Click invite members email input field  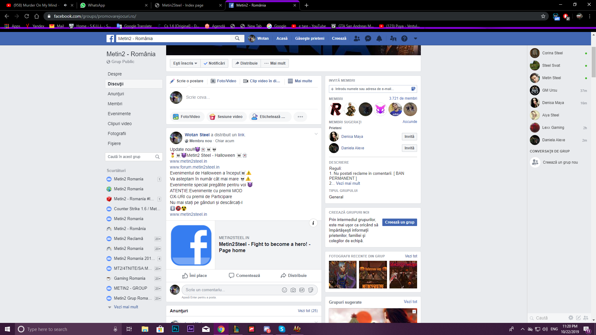pyautogui.click(x=373, y=89)
